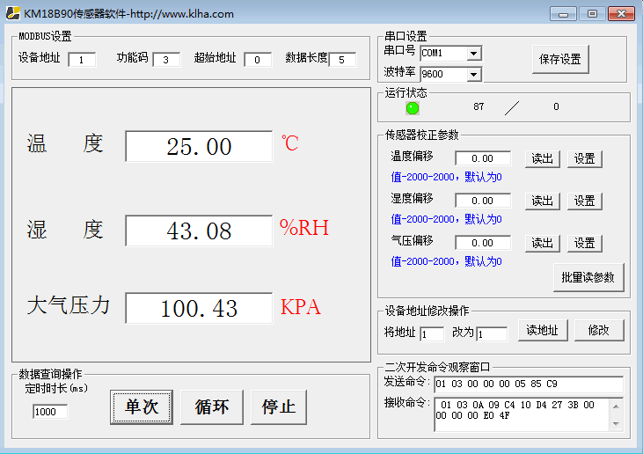Focus the 气压偏移 value field

tap(483, 243)
